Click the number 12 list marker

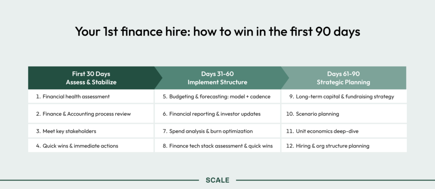tap(289, 146)
